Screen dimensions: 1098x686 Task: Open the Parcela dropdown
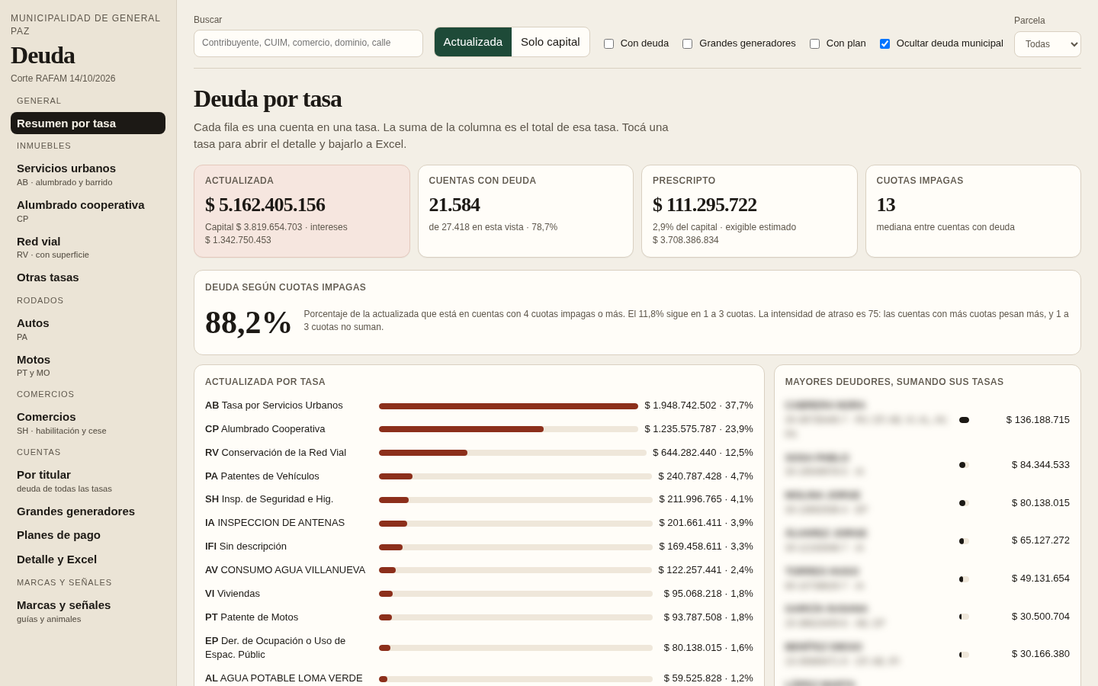(x=1047, y=44)
